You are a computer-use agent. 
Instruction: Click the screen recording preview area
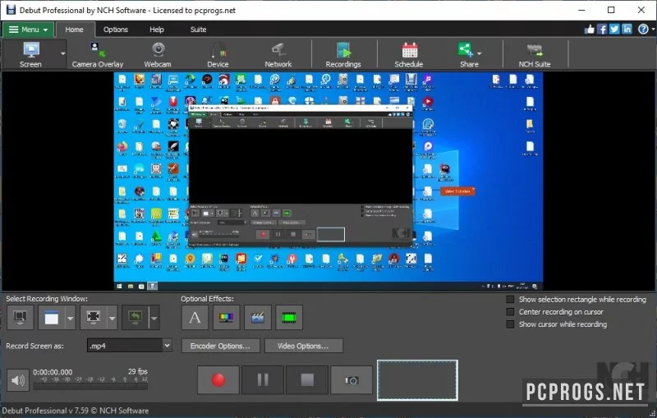[328, 181]
